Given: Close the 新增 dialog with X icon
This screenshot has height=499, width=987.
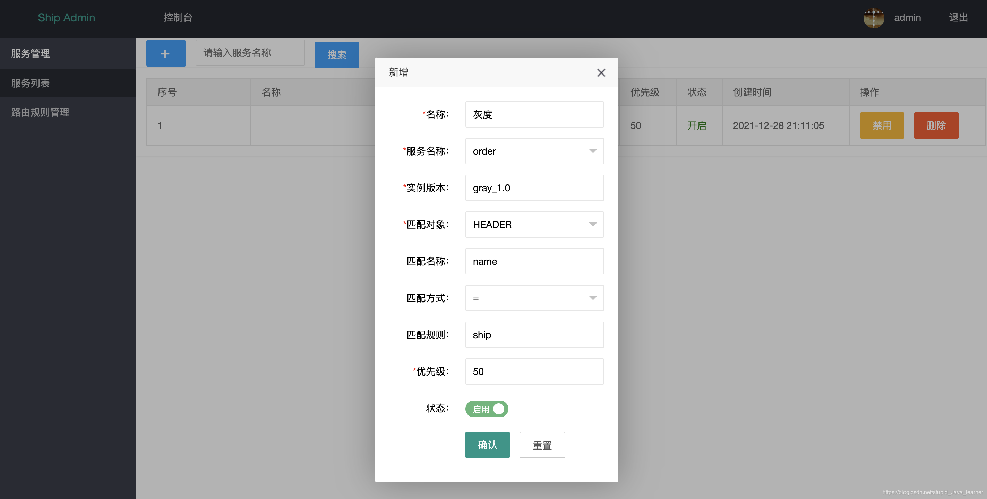Looking at the screenshot, I should click(x=601, y=73).
